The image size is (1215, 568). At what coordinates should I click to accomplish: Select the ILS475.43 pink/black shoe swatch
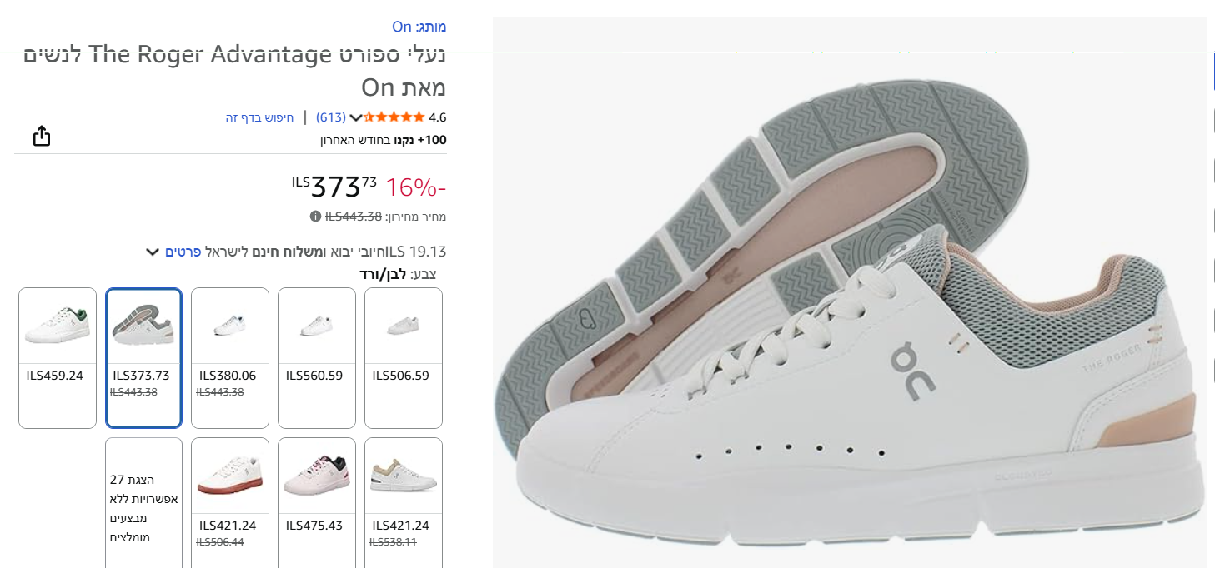click(x=317, y=500)
